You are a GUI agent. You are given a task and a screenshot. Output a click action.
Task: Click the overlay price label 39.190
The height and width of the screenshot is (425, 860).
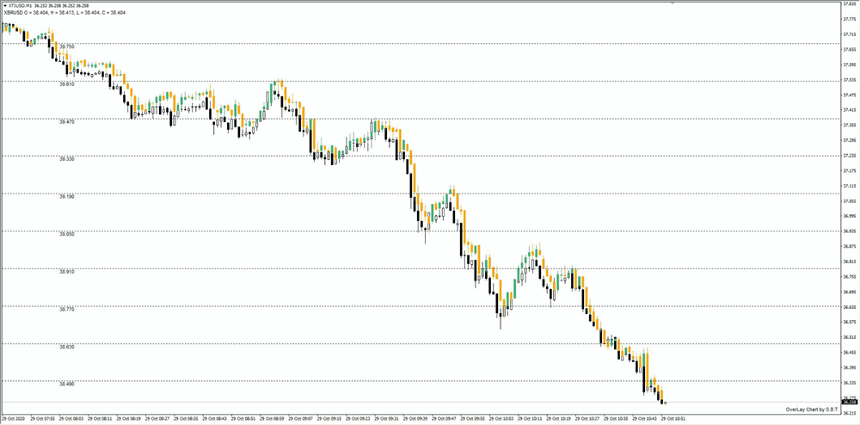click(67, 197)
